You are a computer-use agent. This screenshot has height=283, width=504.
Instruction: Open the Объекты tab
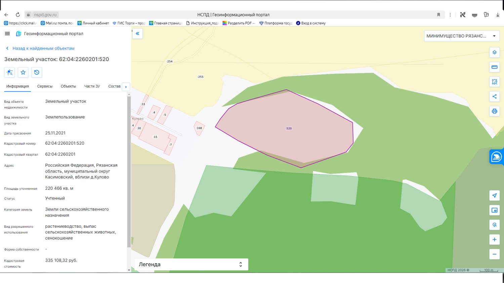pos(68,86)
